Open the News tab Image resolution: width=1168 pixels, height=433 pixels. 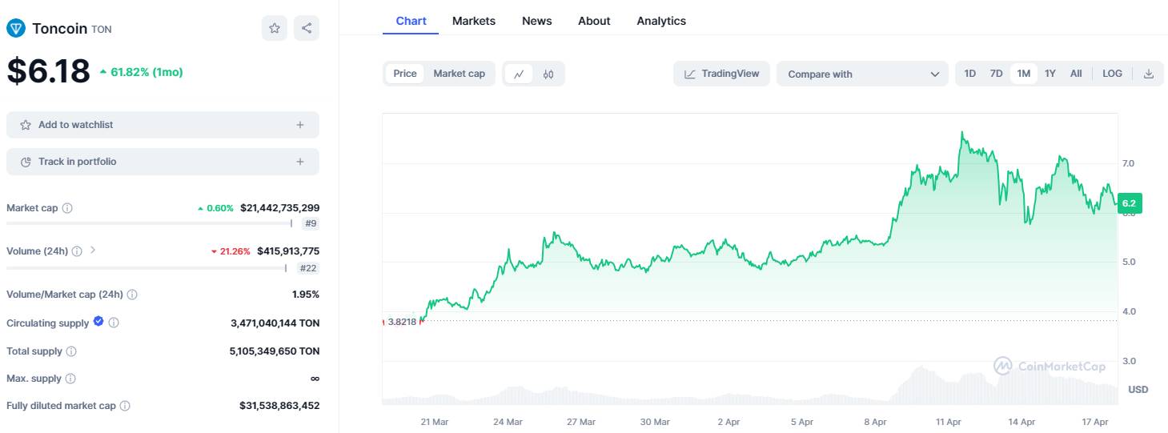537,21
